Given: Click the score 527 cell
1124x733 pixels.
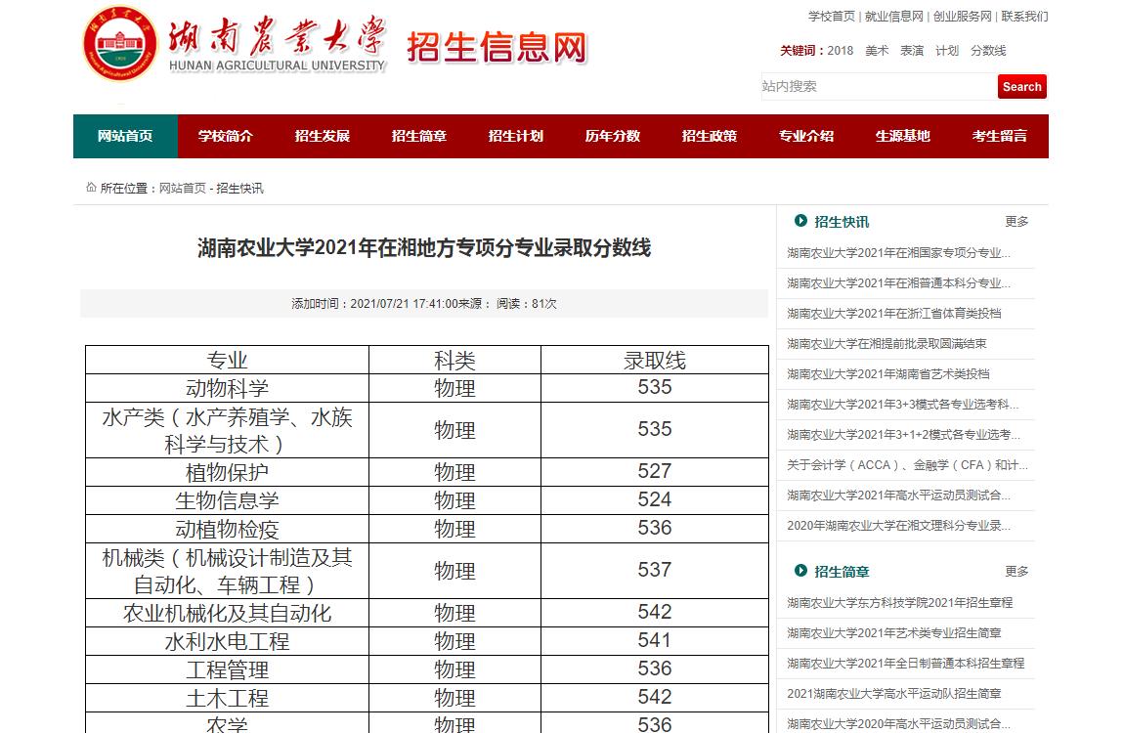Looking at the screenshot, I should tap(655, 471).
